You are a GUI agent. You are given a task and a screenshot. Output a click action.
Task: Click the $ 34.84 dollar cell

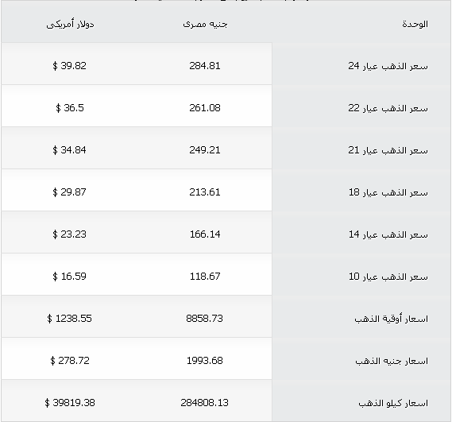(69, 150)
